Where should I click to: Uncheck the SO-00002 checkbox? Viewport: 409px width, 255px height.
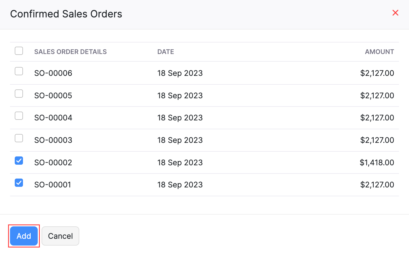[19, 160]
